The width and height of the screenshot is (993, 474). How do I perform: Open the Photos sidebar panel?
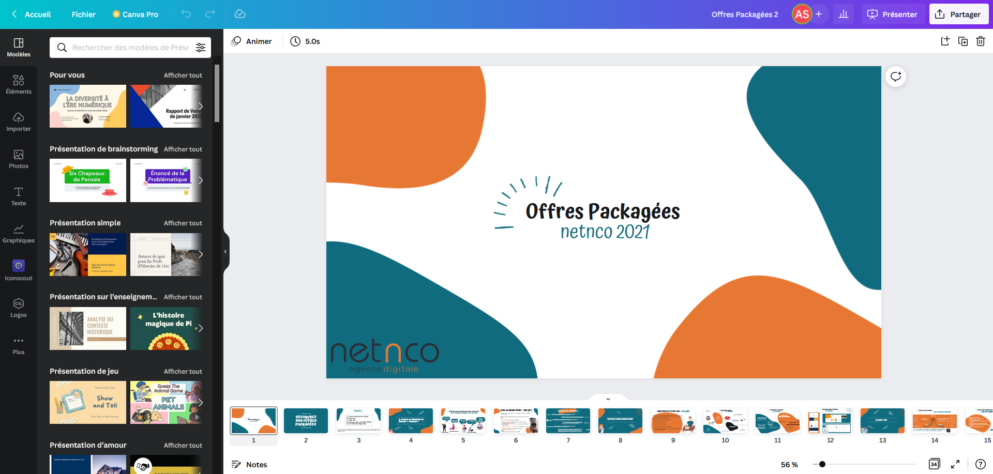click(19, 159)
